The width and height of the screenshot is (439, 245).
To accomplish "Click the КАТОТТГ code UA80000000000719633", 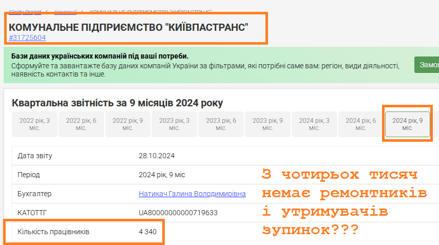I will click(x=178, y=213).
